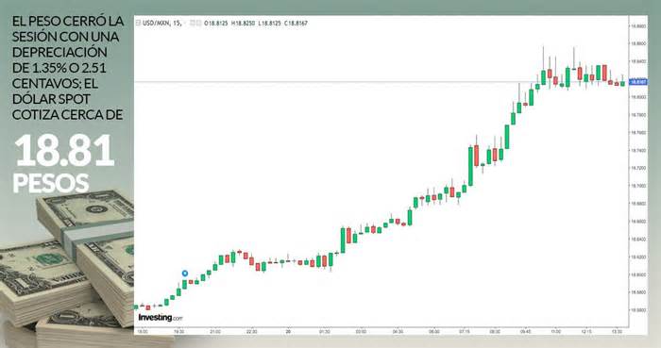
Task: Select the 15 minute interval label
Action: pos(177,24)
